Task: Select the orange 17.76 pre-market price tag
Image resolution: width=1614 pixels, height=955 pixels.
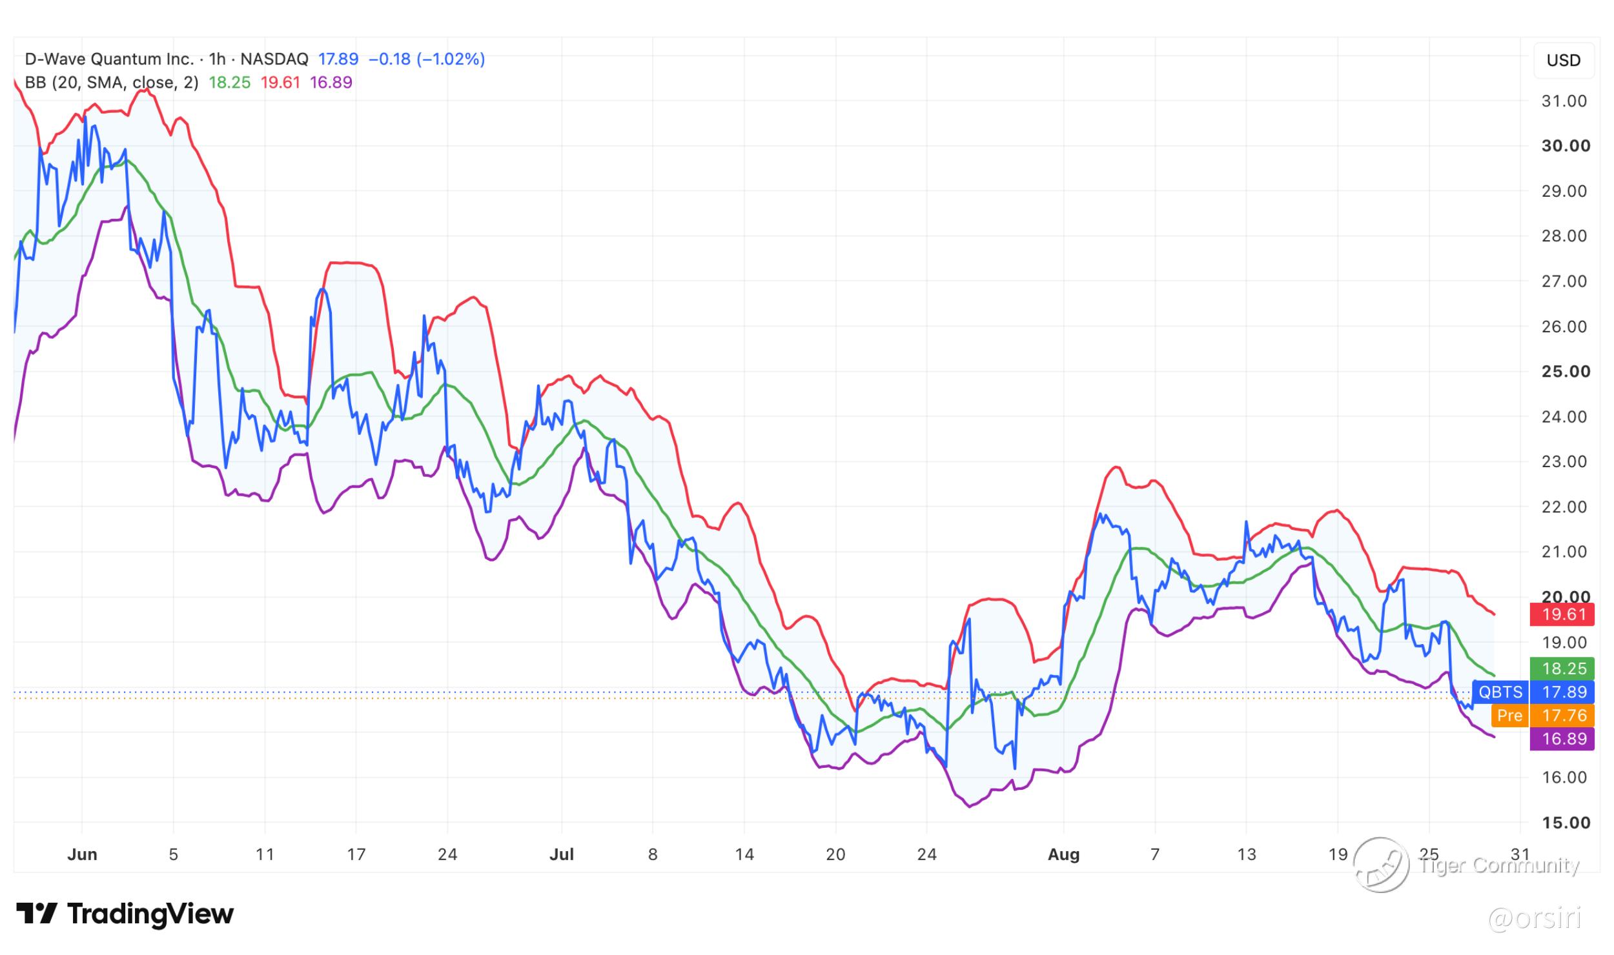Action: tap(1562, 716)
